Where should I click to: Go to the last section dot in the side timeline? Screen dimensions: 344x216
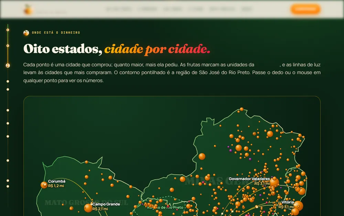coord(8,186)
